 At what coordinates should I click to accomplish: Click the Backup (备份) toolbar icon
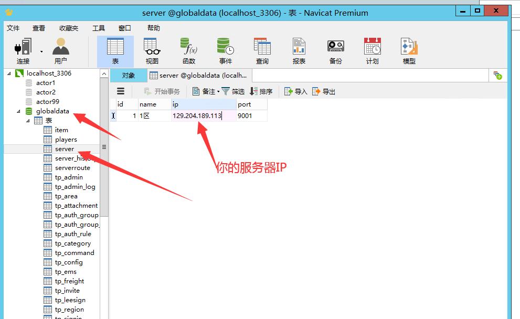pyautogui.click(x=336, y=51)
